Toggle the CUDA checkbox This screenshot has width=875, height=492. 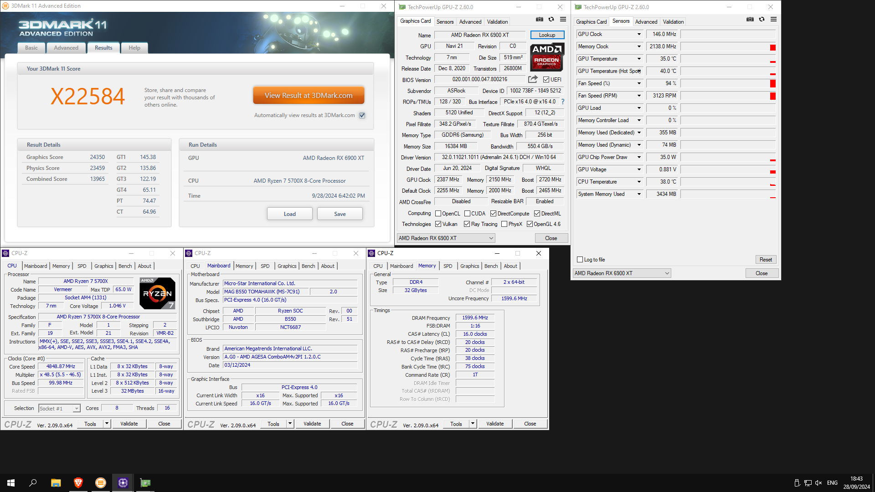(467, 214)
